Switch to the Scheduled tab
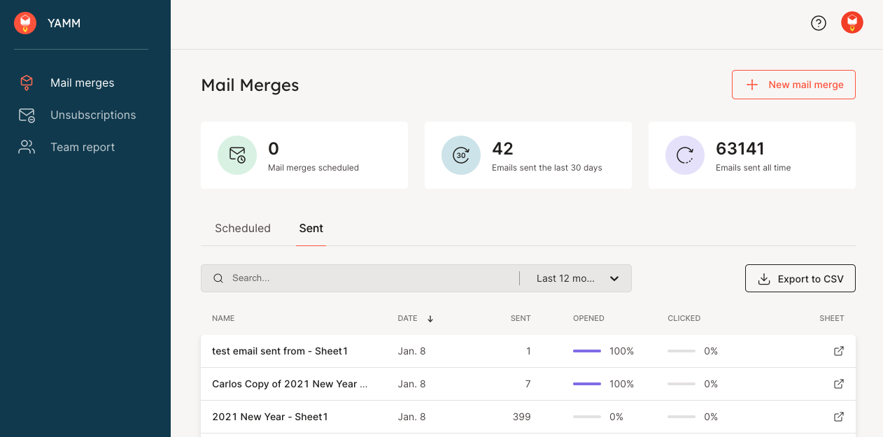Screen dimensions: 883x437 [x=242, y=229]
